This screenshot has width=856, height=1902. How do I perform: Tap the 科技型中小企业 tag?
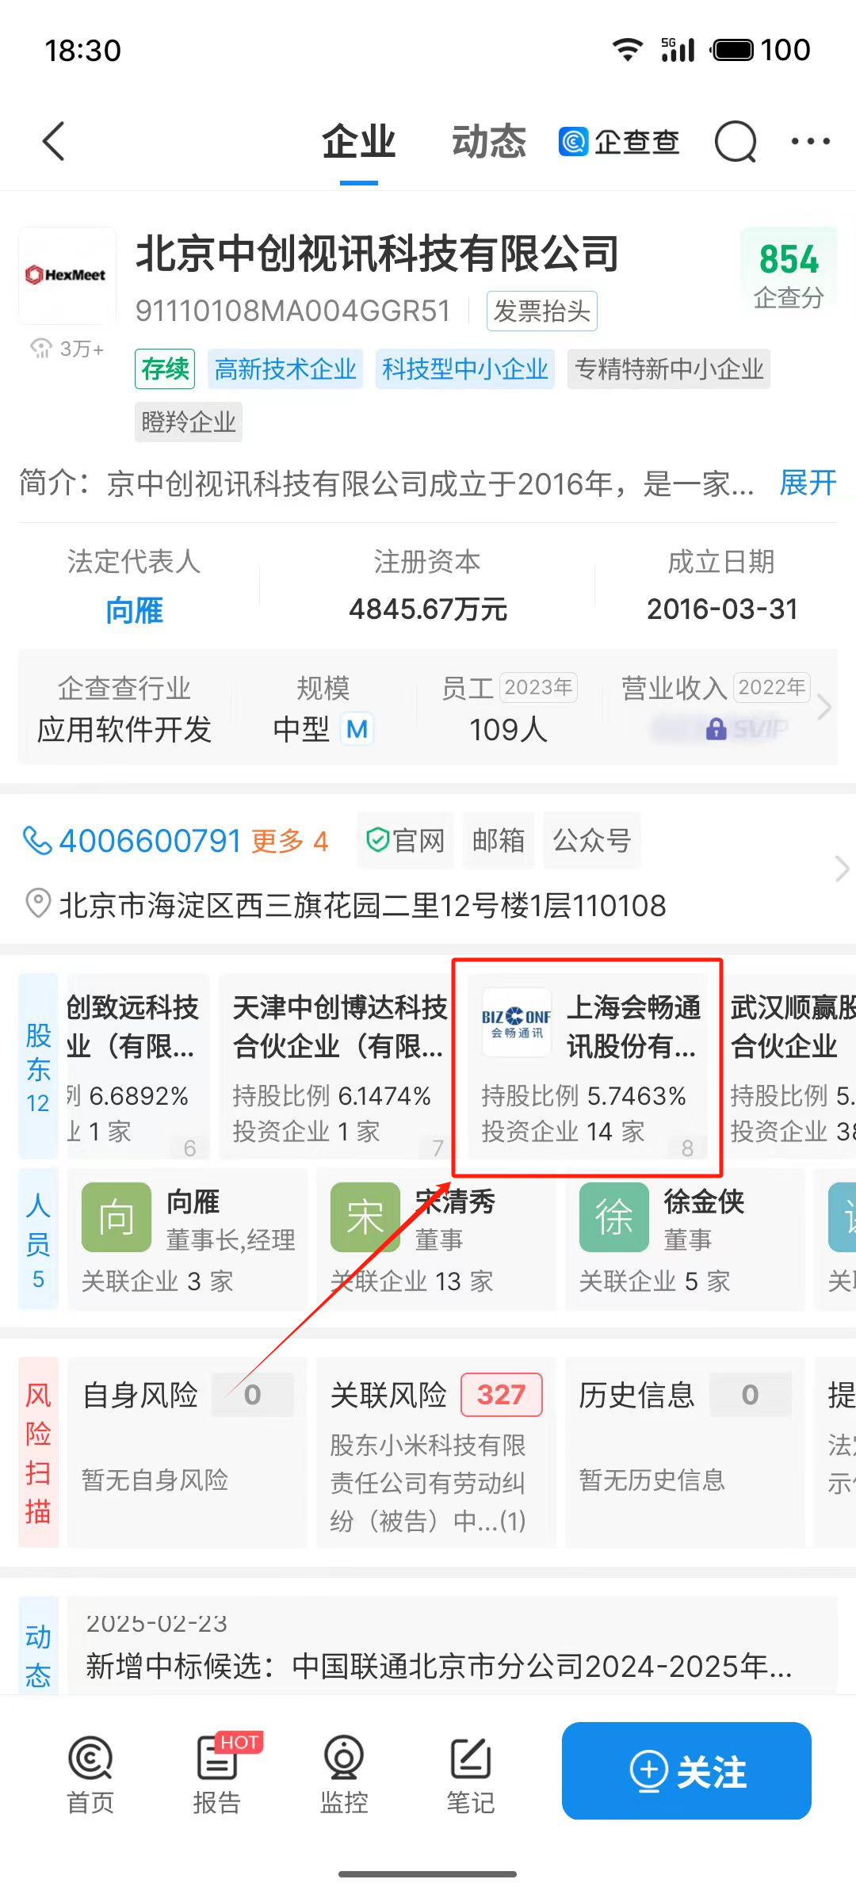coord(465,369)
